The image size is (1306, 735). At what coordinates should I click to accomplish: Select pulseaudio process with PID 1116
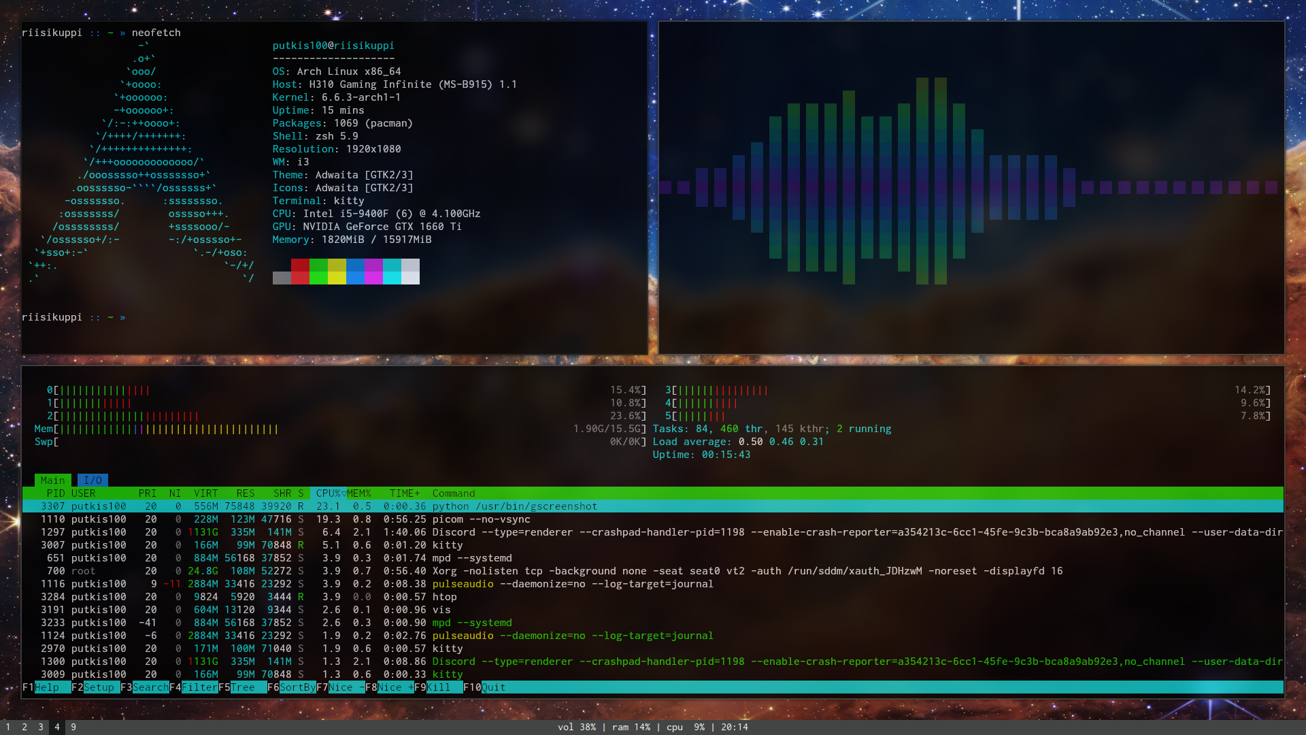[653, 584]
